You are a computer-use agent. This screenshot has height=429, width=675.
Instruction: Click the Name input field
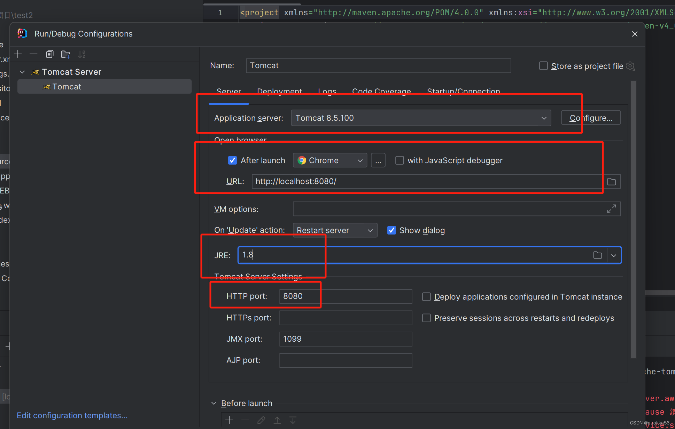point(378,66)
